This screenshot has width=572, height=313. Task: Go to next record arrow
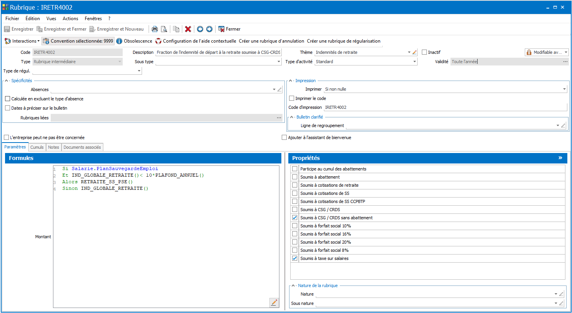tap(209, 29)
